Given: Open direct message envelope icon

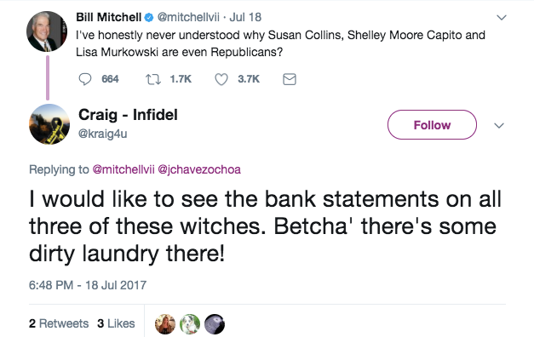Looking at the screenshot, I should point(290,79).
